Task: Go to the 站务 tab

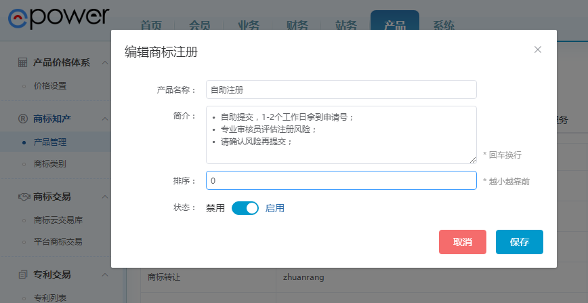Action: (346, 25)
